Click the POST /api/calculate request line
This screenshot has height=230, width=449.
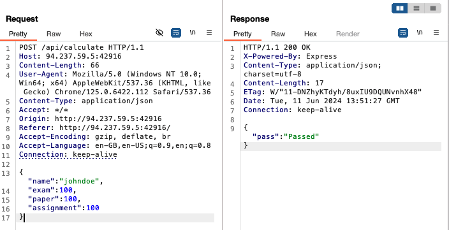82,47
